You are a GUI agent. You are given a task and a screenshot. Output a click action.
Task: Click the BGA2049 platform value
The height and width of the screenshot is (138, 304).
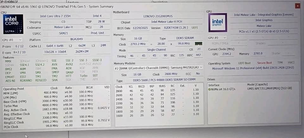click(x=77, y=39)
